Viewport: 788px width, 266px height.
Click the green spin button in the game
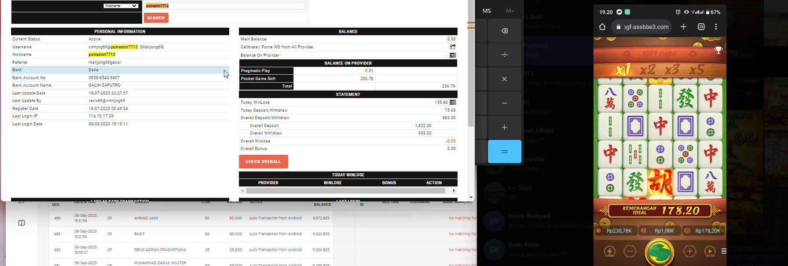click(x=660, y=252)
